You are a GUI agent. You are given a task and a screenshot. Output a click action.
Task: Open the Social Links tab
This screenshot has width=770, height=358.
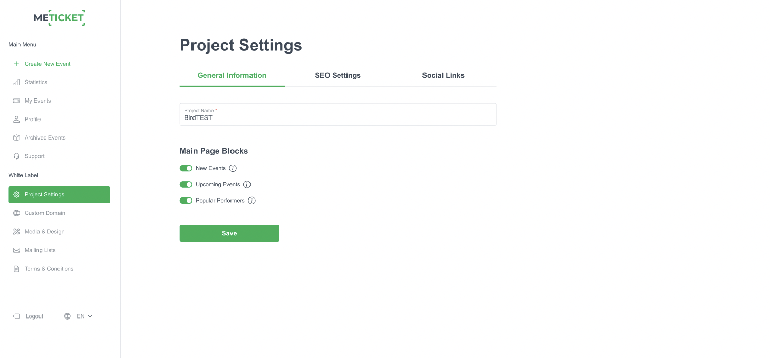point(443,75)
